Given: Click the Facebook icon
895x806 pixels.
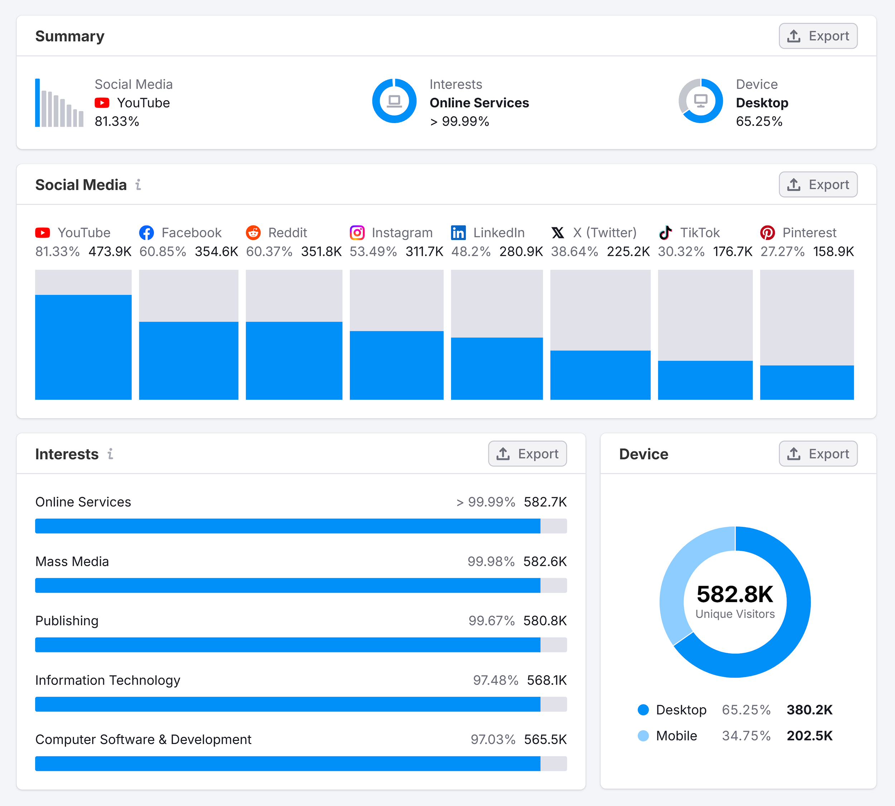Looking at the screenshot, I should pos(147,233).
